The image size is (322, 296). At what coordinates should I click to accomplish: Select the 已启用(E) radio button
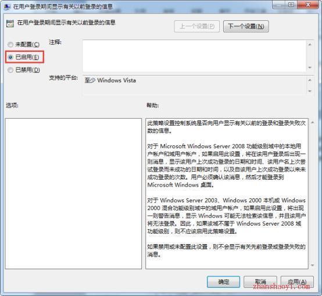pos(10,57)
